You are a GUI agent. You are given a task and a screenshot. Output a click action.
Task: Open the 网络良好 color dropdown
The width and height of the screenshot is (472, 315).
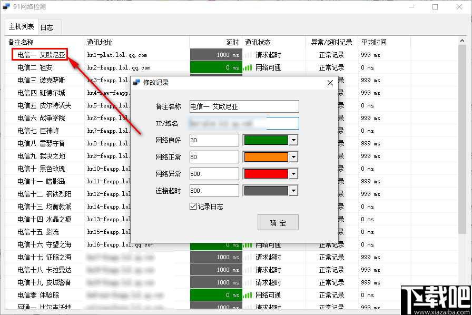pyautogui.click(x=294, y=140)
